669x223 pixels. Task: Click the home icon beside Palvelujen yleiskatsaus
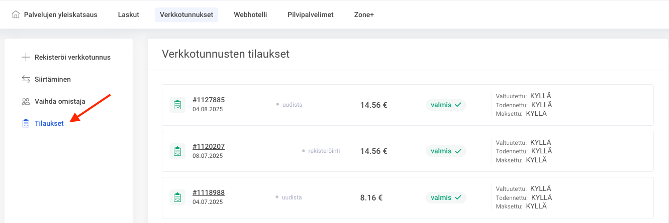click(x=16, y=15)
